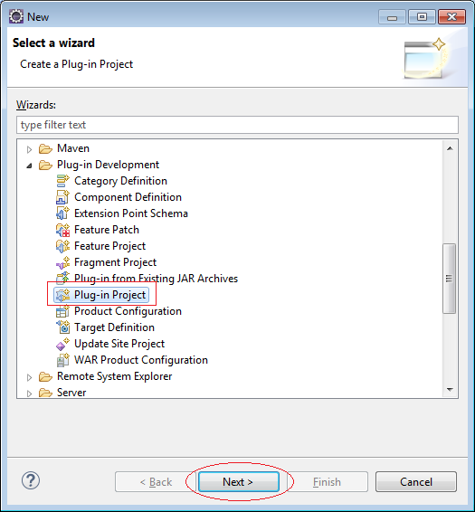Click the Cancel button
Image resolution: width=475 pixels, height=512 pixels.
pos(416,481)
